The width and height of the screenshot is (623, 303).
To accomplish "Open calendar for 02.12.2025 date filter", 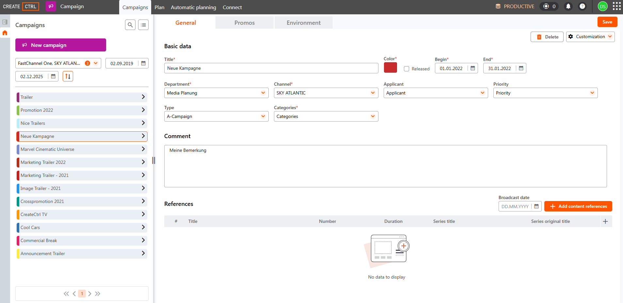I will point(53,76).
